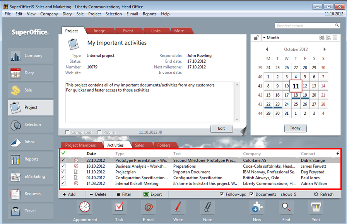Toggle completed check for 18.10.2012 activity

[63, 166]
